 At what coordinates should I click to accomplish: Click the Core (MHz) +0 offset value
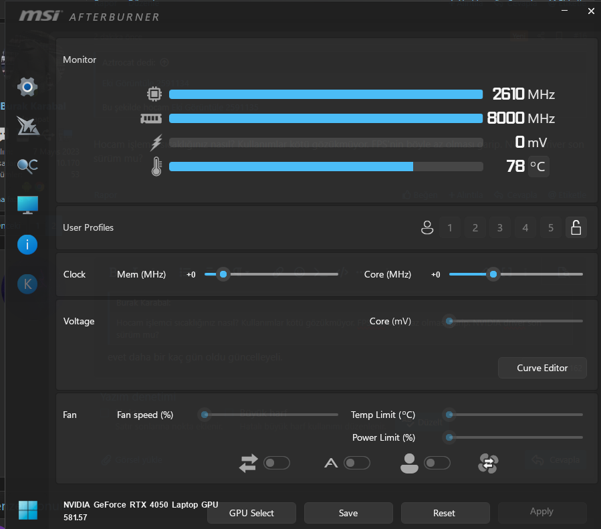click(x=435, y=274)
